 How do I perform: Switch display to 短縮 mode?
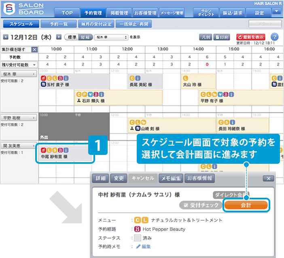click(x=85, y=37)
